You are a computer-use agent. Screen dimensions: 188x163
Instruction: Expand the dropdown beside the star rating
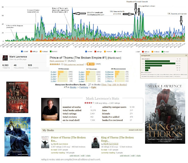point(62,64)
